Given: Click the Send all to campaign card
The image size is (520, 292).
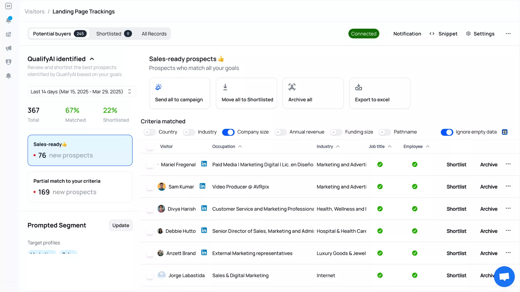Looking at the screenshot, I should coord(180,93).
